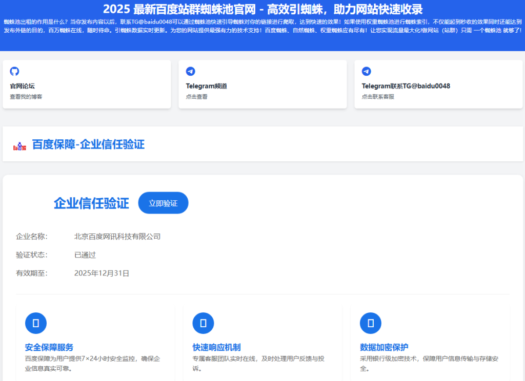Select company name 北京百度网讯科技有限公司
This screenshot has height=381, width=525.
pyautogui.click(x=117, y=237)
